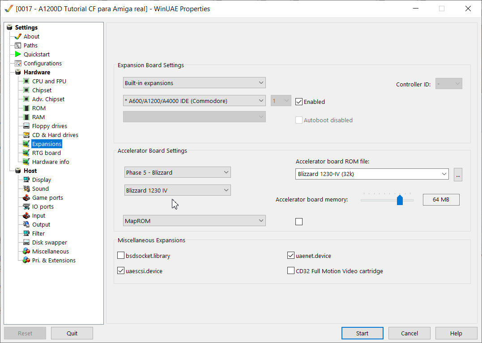482x343 pixels.
Task: Click the accelerator board memory slider handle
Action: coord(400,200)
